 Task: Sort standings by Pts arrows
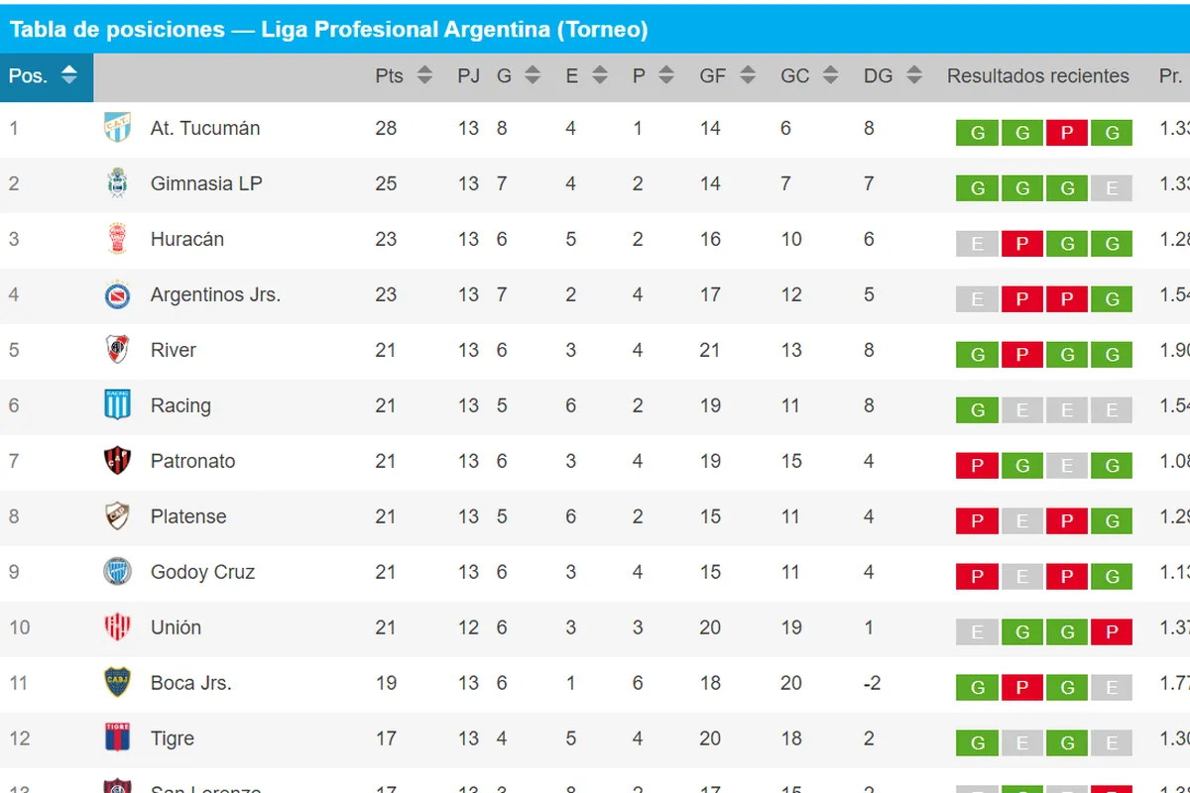click(424, 75)
